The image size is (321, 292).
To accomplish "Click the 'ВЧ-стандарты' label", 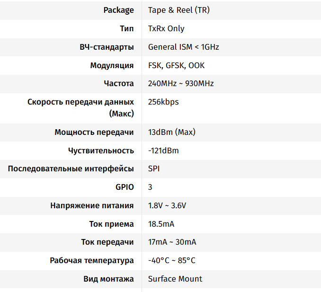I will [107, 47].
